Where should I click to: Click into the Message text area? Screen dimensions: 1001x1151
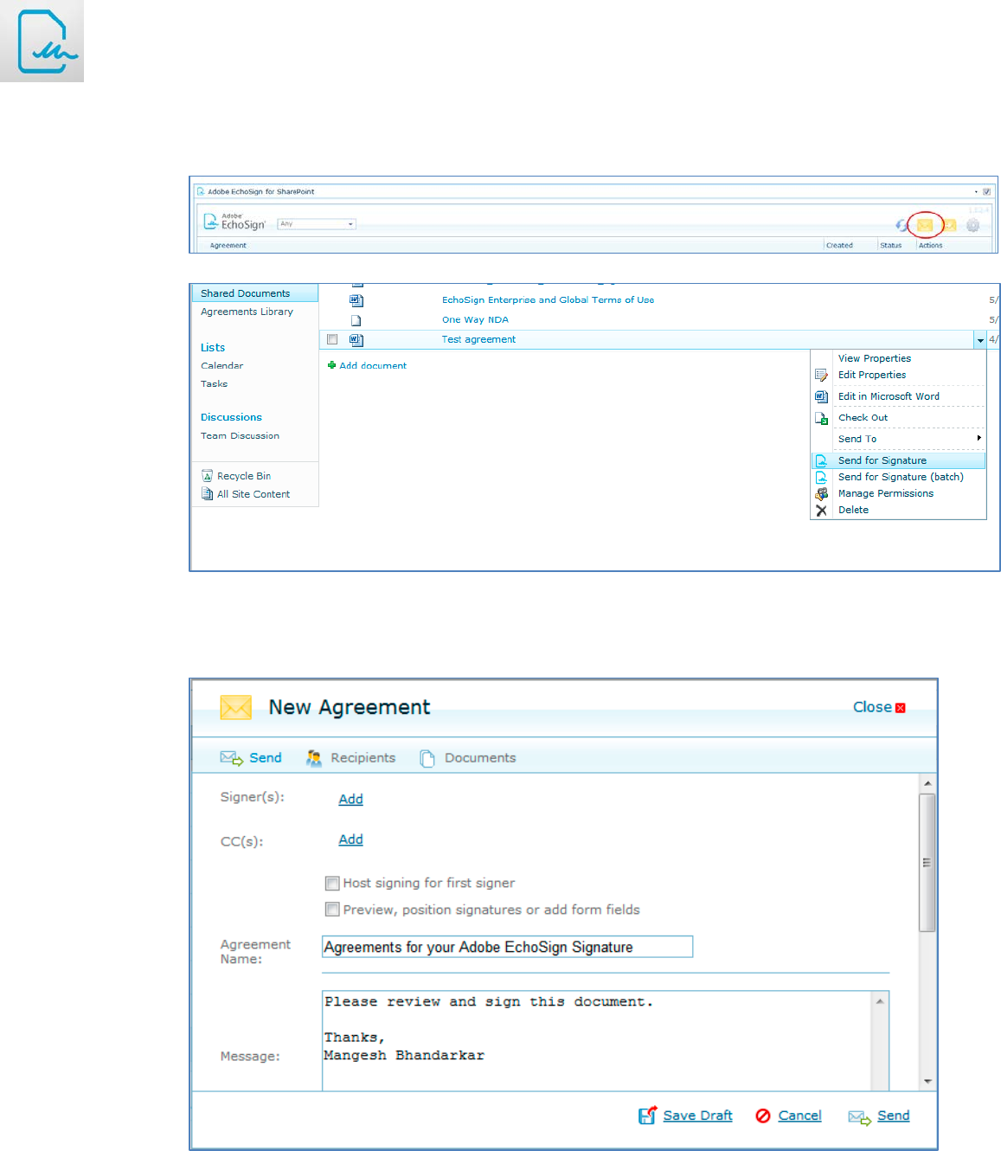tap(597, 1041)
